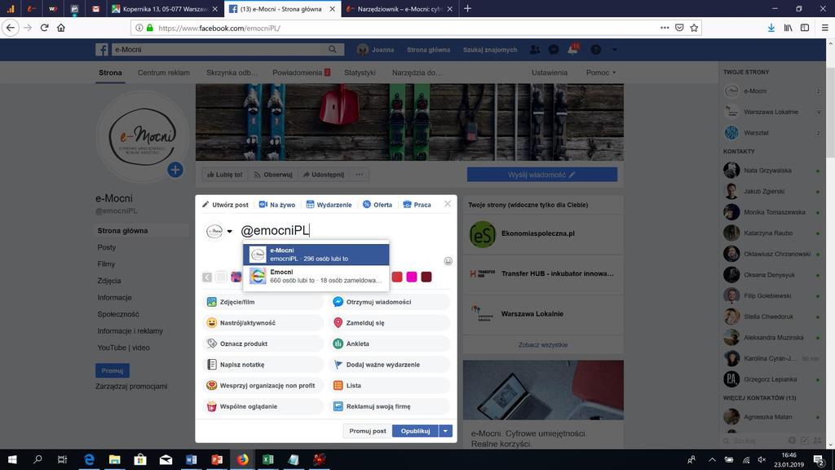Click the Promuj post button
The height and width of the screenshot is (470, 835).
click(x=368, y=431)
